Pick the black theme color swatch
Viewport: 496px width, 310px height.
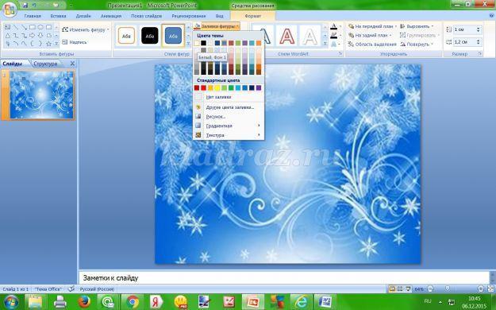click(204, 43)
